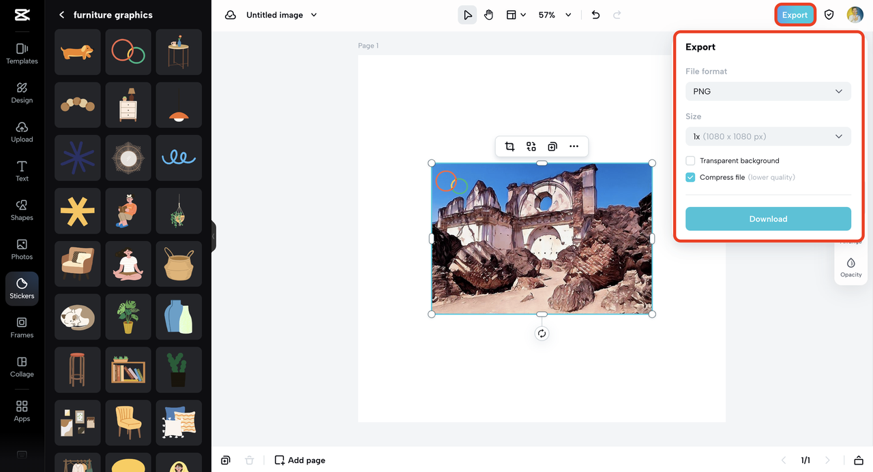Image resolution: width=873 pixels, height=472 pixels.
Task: Select the armchair with pillow sticker
Action: coord(78,264)
